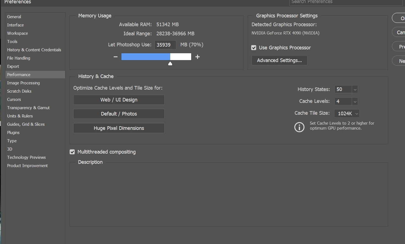Click Advanced Settings button

279,60
